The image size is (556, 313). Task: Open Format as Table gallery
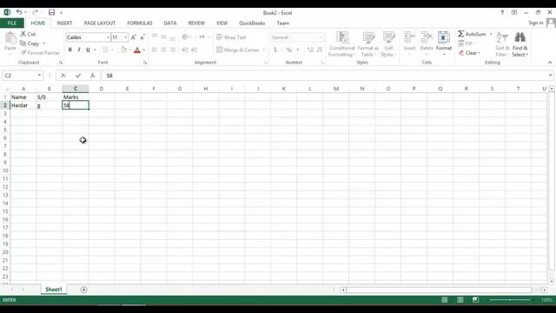368,44
